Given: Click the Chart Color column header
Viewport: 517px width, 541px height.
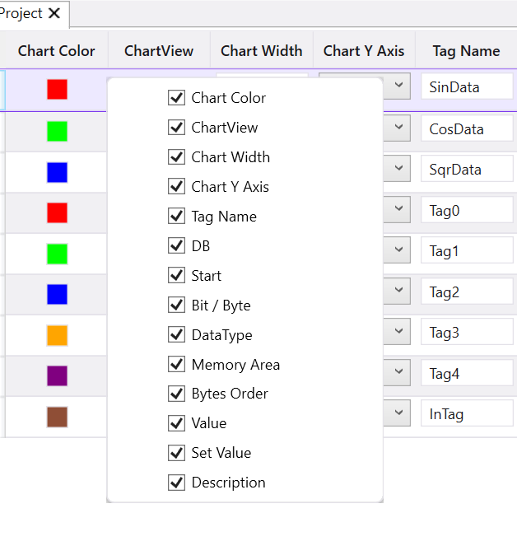Looking at the screenshot, I should [x=57, y=51].
